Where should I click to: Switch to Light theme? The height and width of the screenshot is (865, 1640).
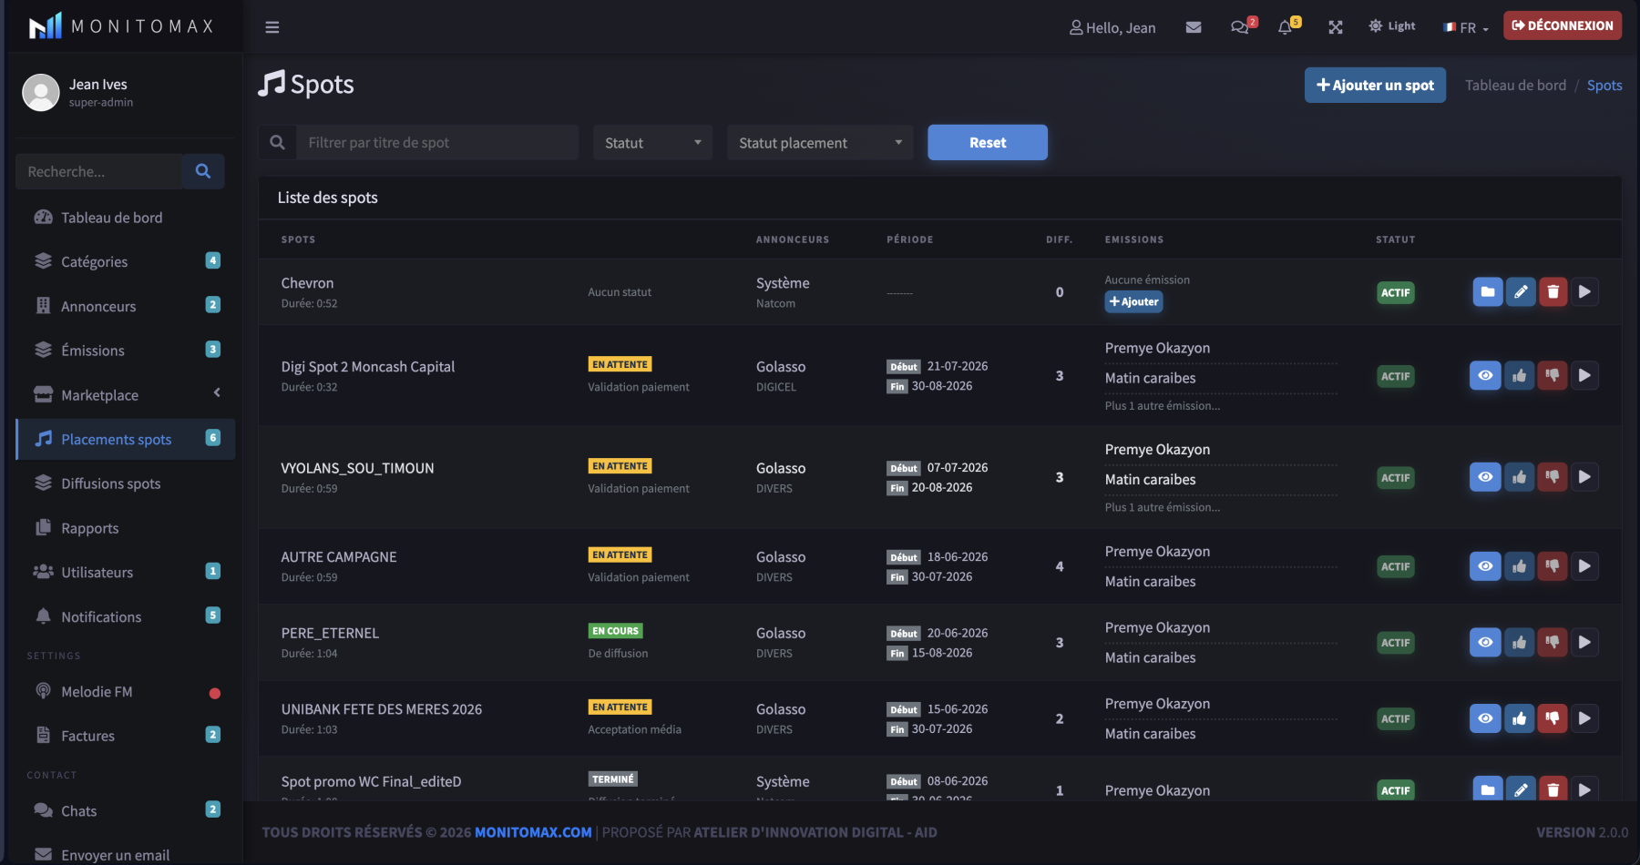1392,26
